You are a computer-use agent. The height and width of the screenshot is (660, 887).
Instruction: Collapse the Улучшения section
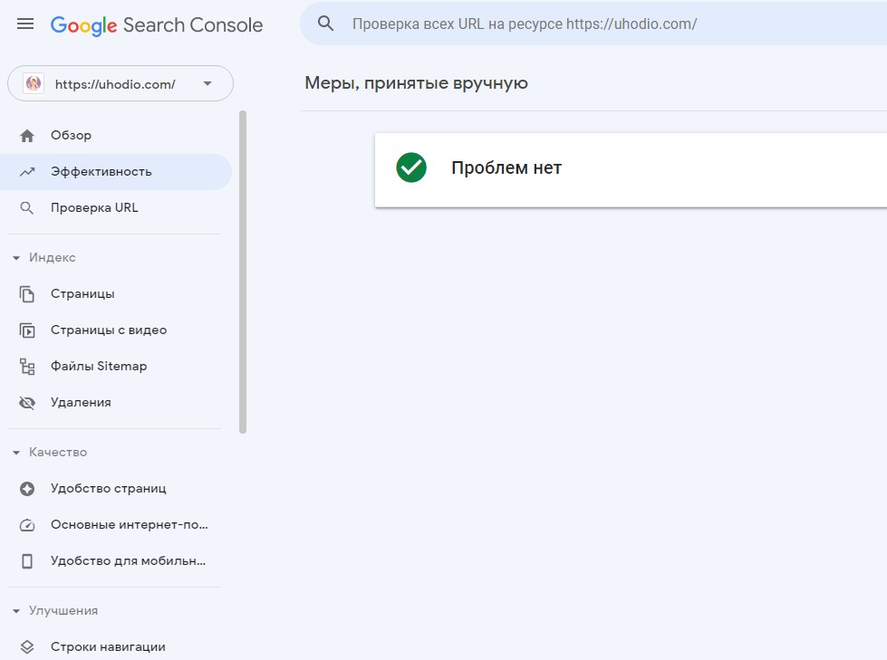16,611
